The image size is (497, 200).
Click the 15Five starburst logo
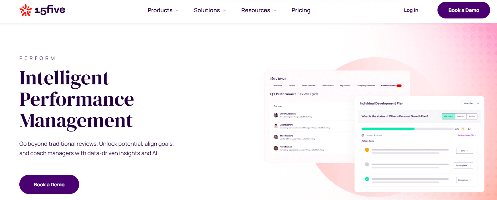[26, 10]
